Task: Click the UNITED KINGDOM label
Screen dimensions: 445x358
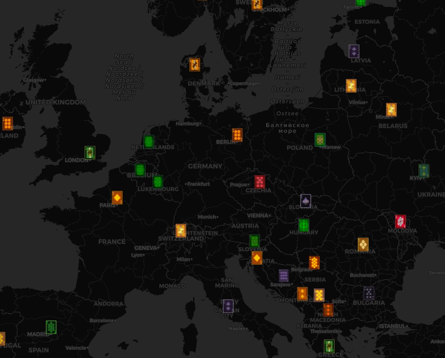Action: click(x=56, y=102)
